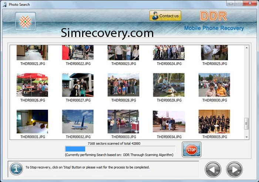Select the THDR00029.JPG thumbnail

click(x=169, y=85)
